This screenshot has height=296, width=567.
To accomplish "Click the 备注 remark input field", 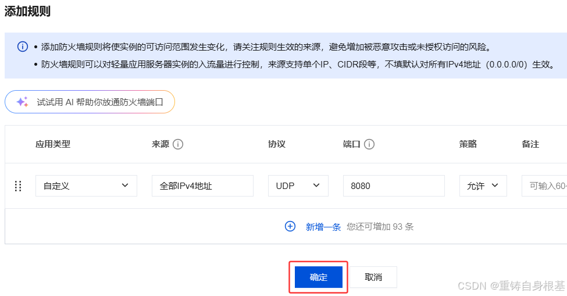I will [x=544, y=186].
